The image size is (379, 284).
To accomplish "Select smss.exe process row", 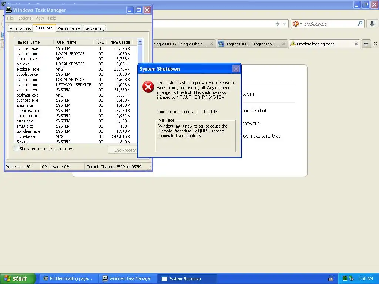I will pyautogui.click(x=76, y=126).
